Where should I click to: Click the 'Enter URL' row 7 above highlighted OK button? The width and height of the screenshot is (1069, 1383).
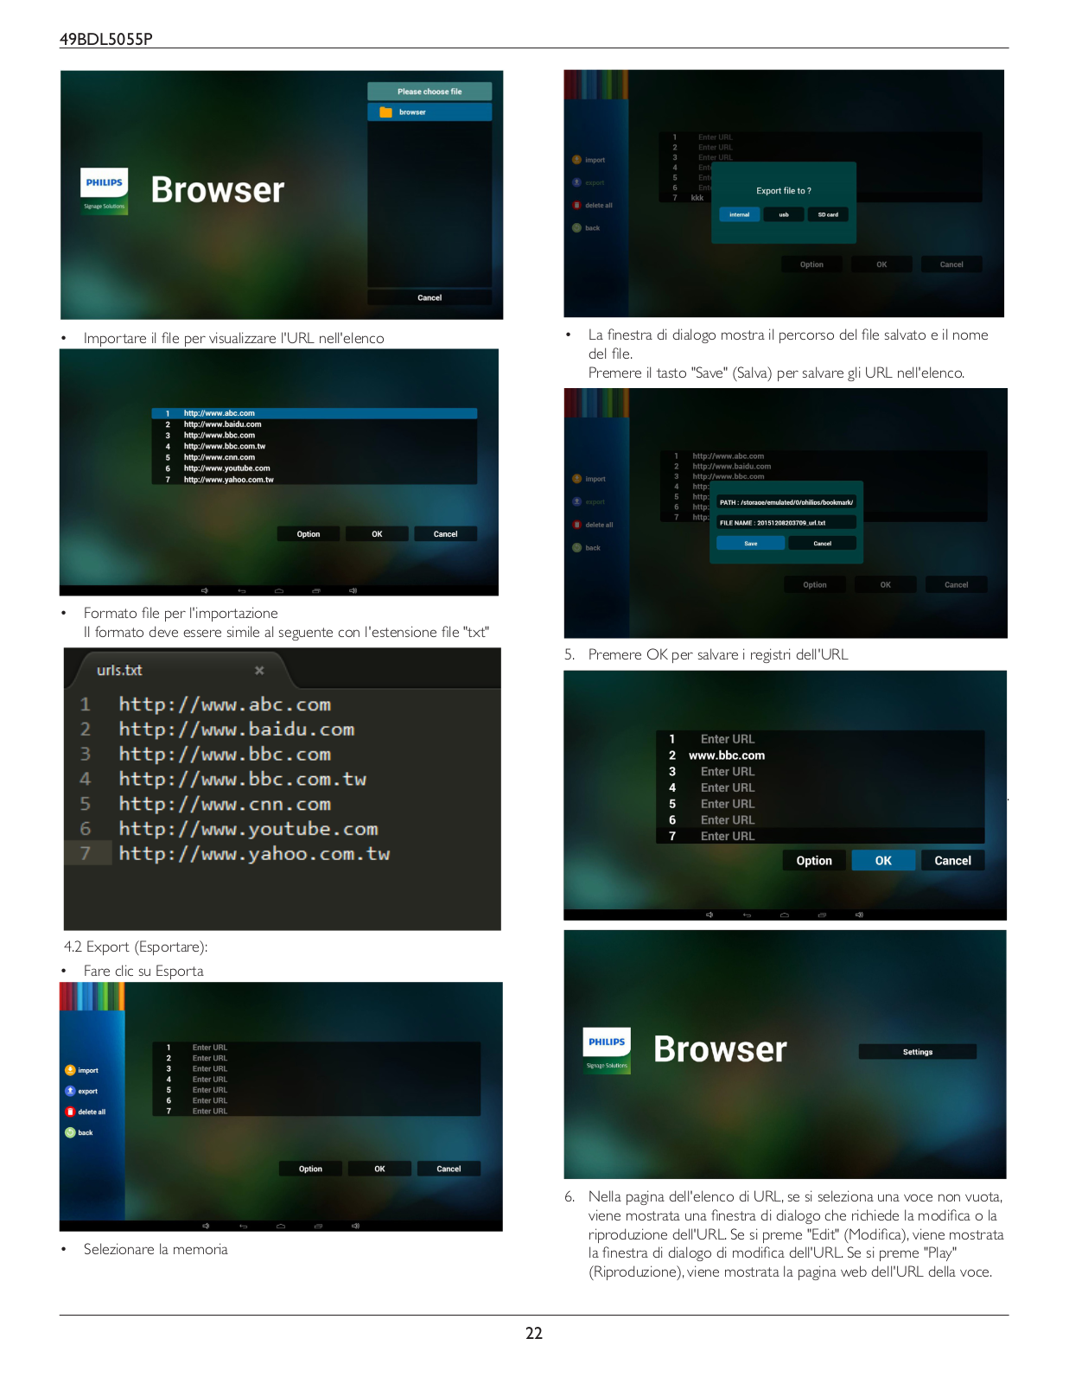pos(820,836)
